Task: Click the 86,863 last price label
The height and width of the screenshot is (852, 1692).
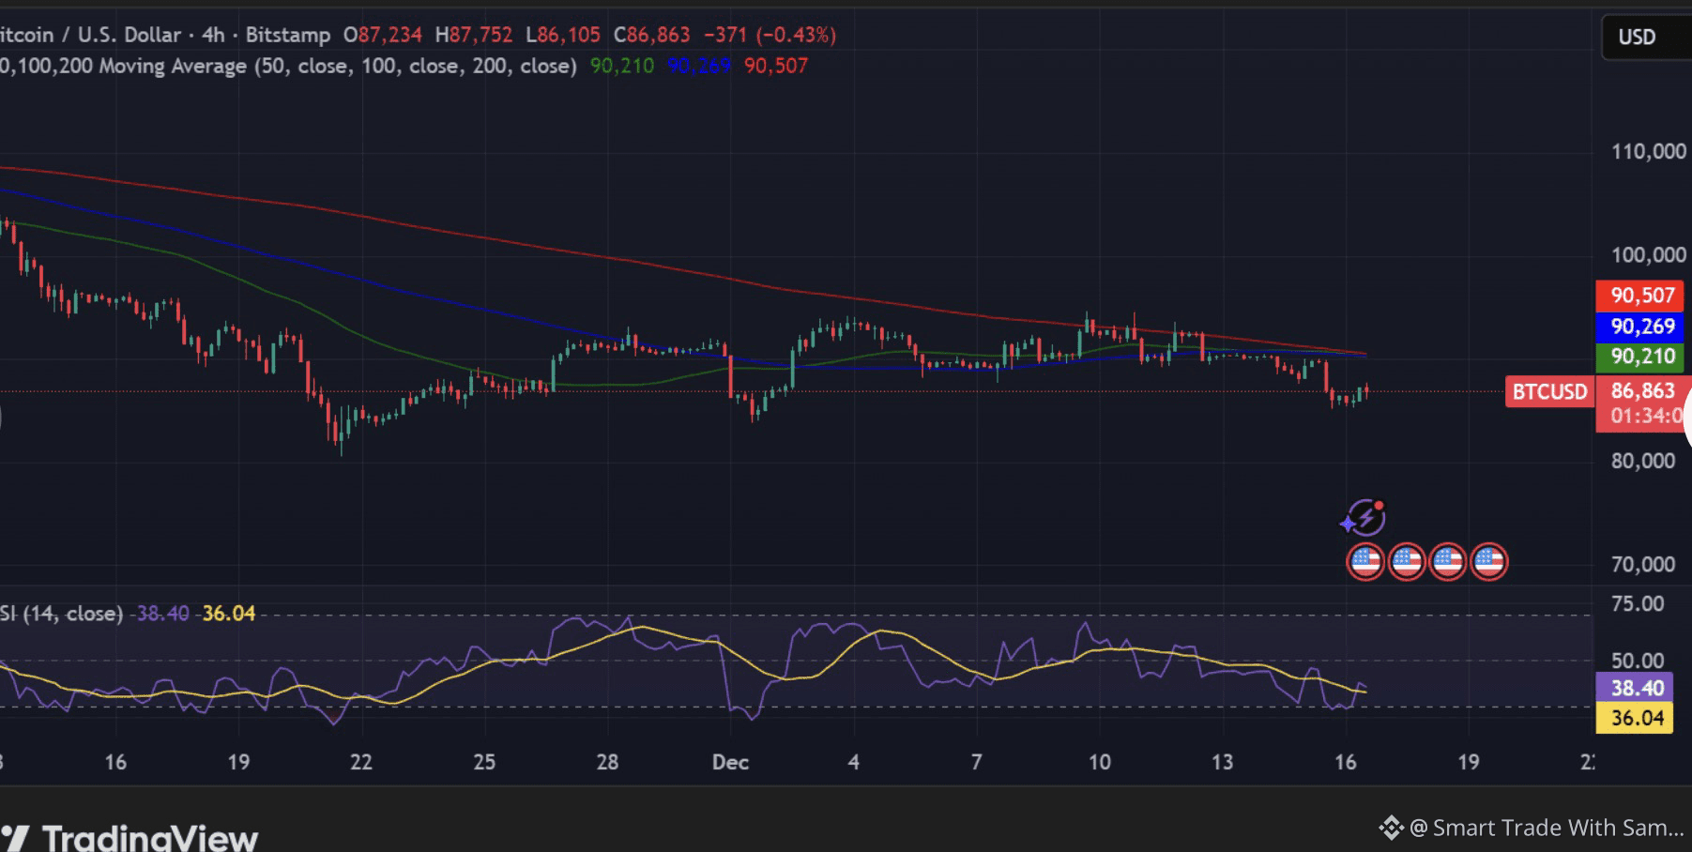Action: click(x=1643, y=390)
